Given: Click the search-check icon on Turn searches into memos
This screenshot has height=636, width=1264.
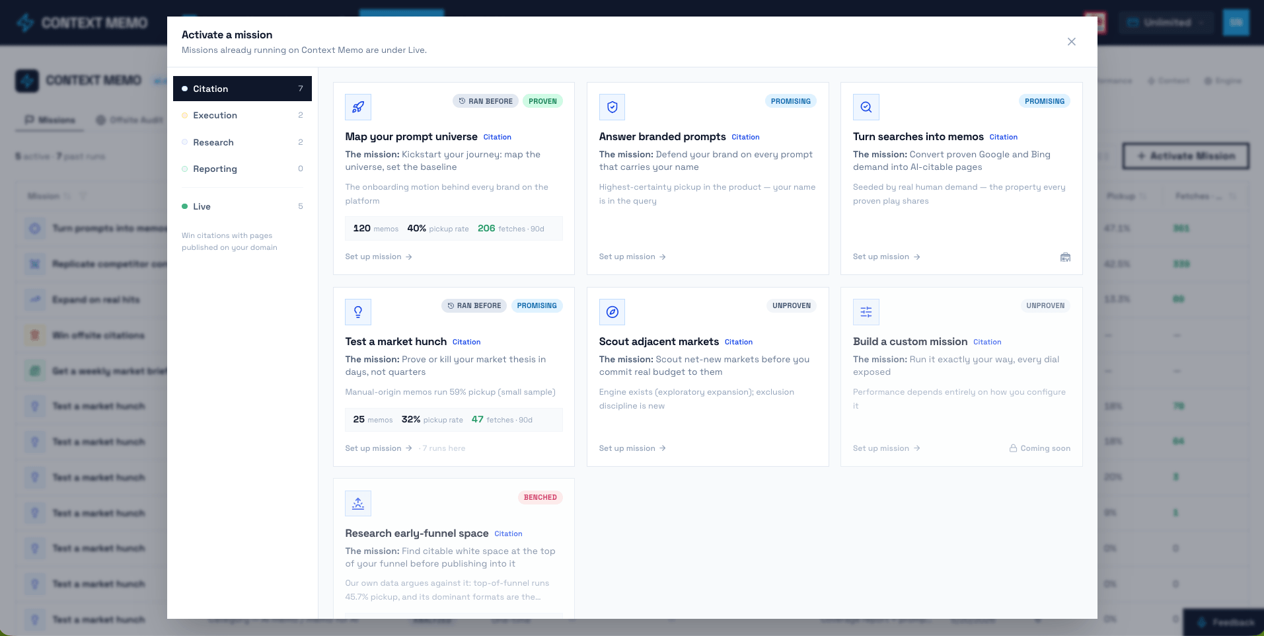Looking at the screenshot, I should coord(866,107).
